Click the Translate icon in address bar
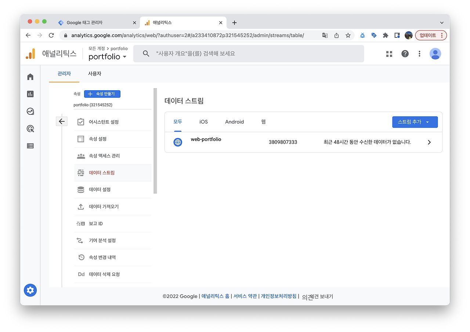Viewport: 470px width, 332px height. [325, 35]
